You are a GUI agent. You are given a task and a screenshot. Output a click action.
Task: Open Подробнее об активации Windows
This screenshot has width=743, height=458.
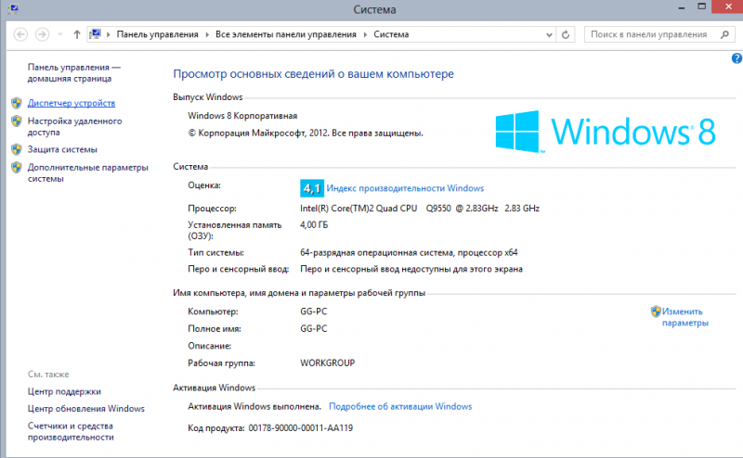[x=400, y=406]
